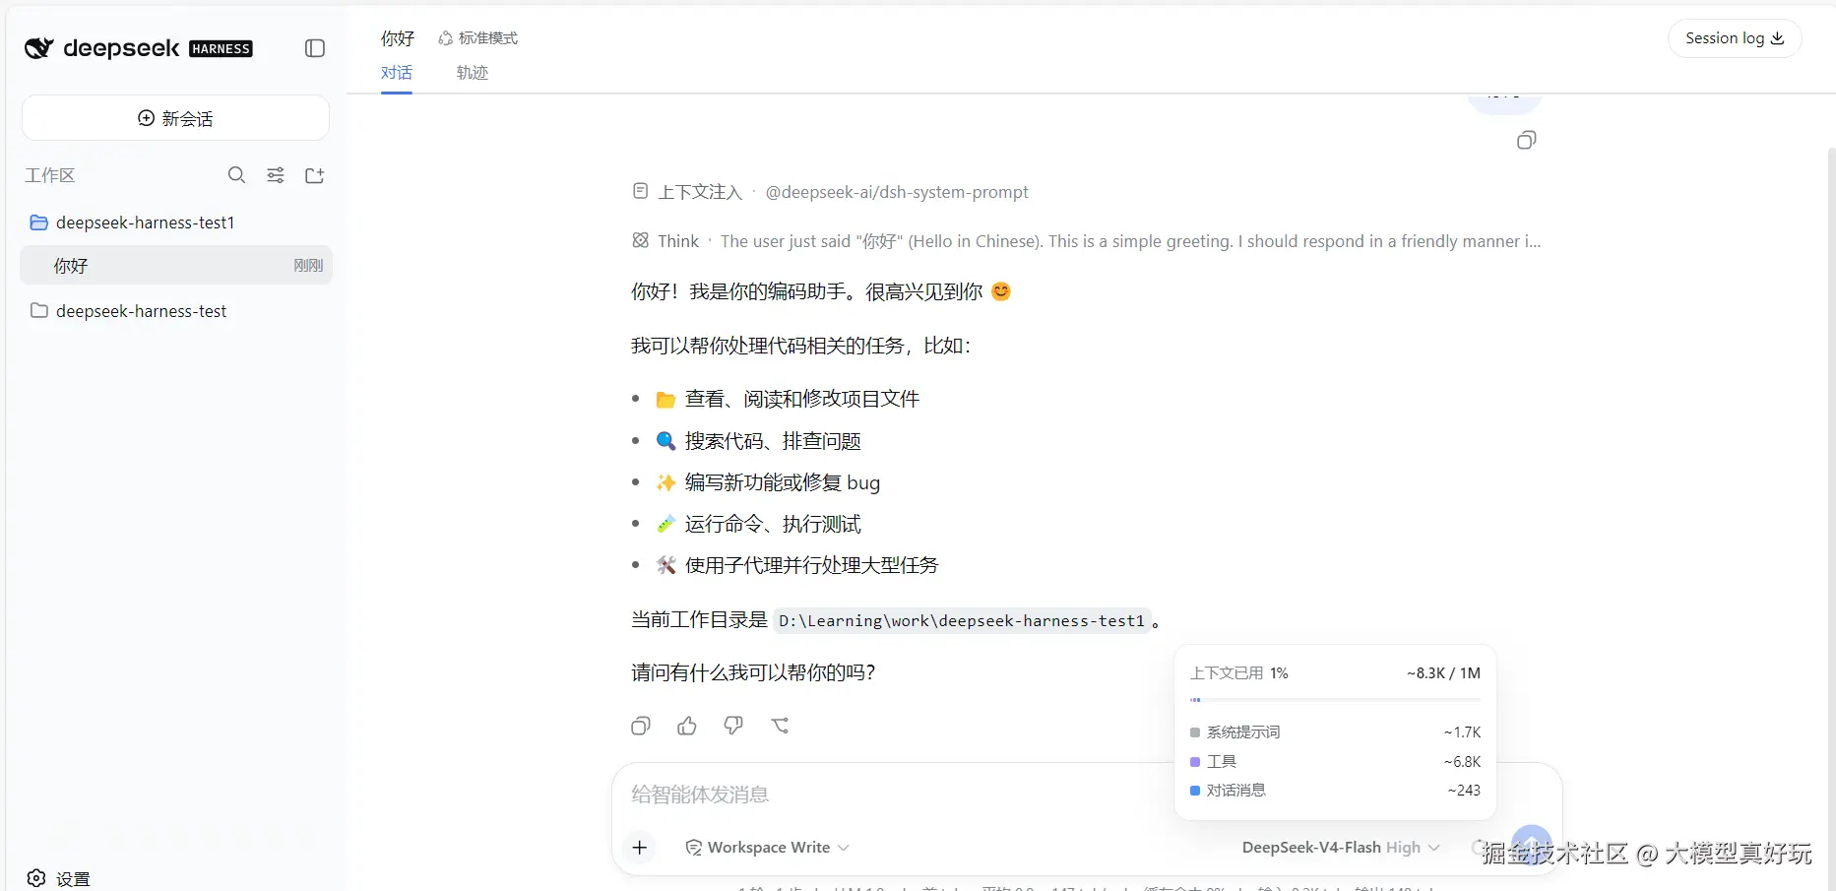Copy the assistant reply
Image resolution: width=1836 pixels, height=891 pixels.
[x=641, y=726]
